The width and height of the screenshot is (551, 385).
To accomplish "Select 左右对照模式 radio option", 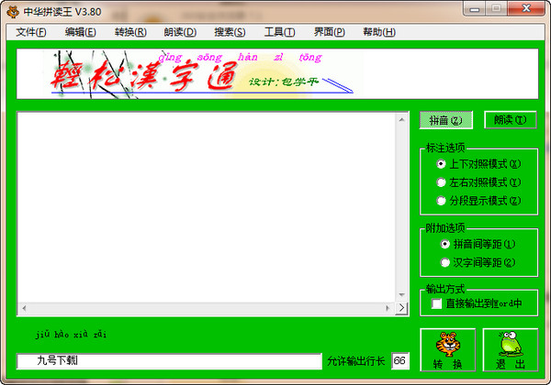I will click(x=442, y=182).
